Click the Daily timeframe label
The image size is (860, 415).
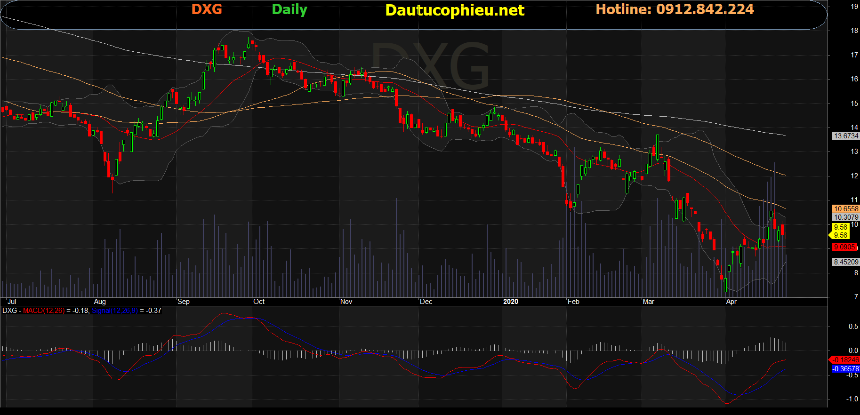click(x=289, y=10)
